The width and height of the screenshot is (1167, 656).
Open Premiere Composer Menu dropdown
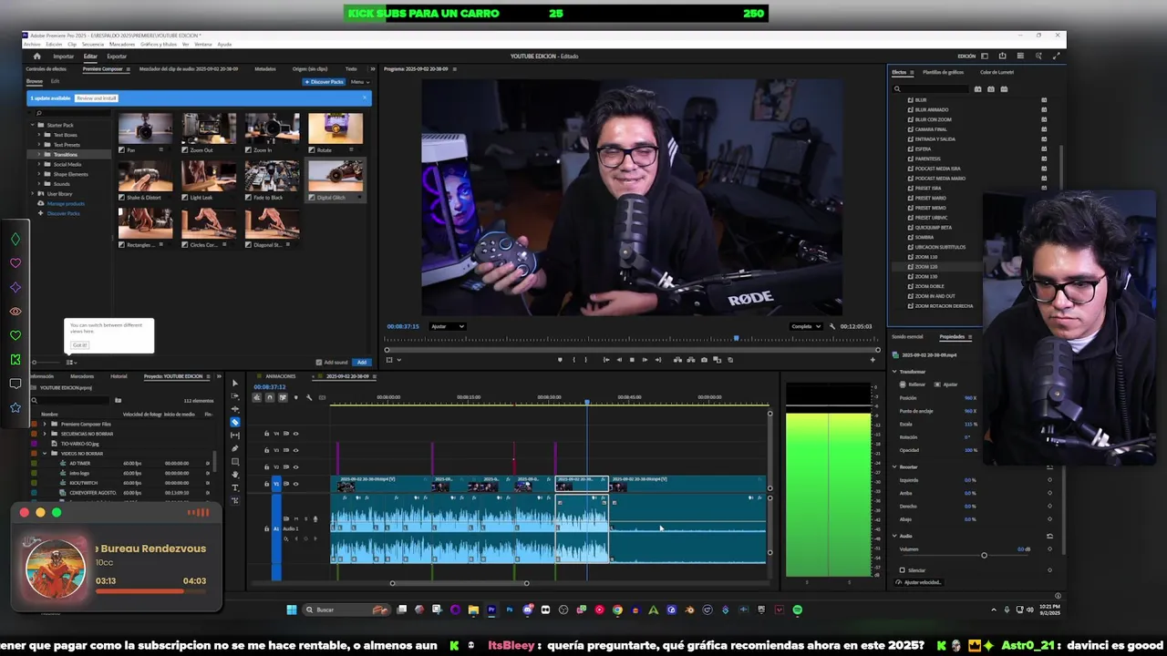(x=358, y=82)
